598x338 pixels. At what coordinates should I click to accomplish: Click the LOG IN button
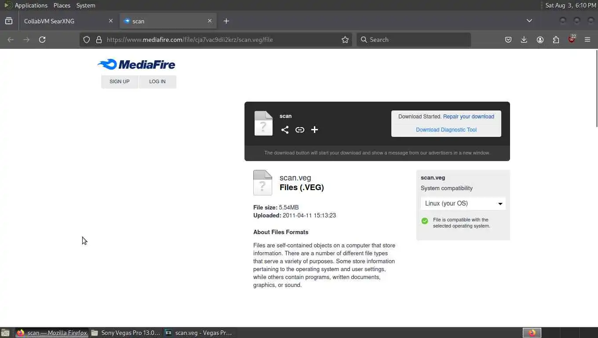157,81
